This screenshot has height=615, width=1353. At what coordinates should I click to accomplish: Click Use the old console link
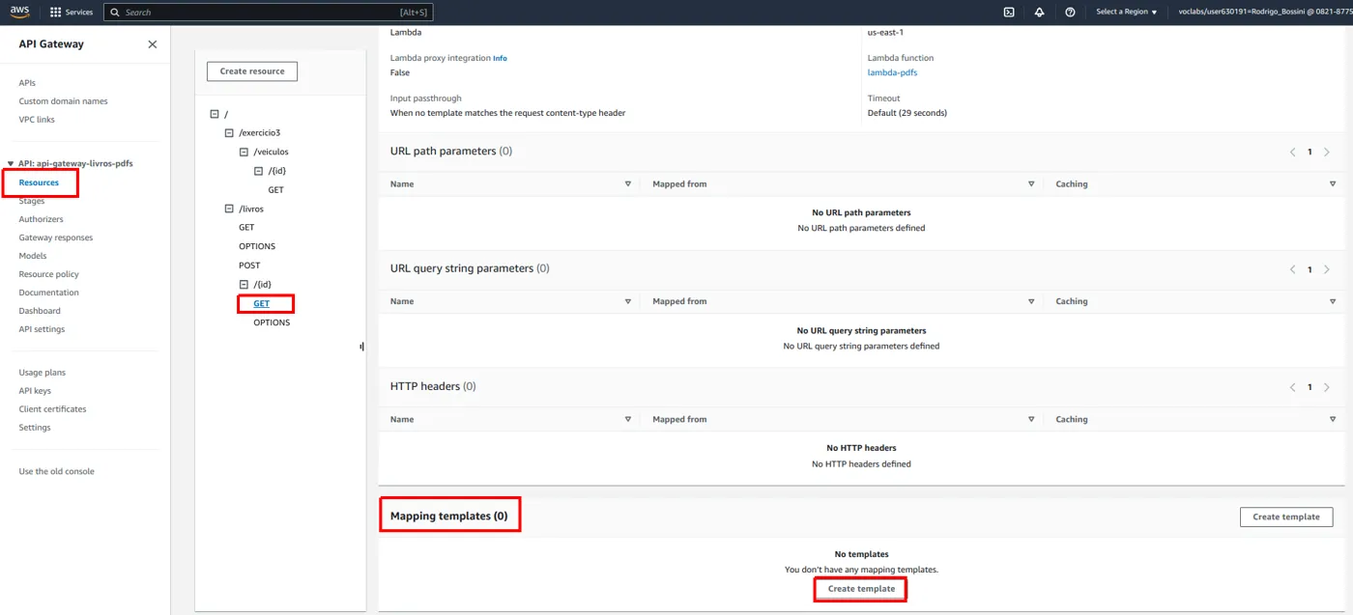pos(57,471)
